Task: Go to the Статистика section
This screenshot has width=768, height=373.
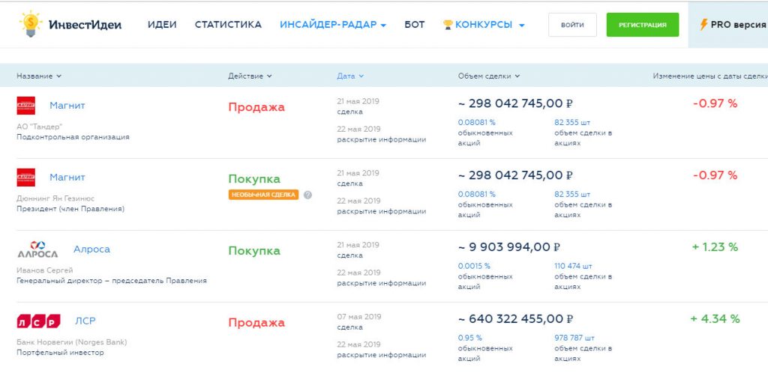Action: click(x=228, y=25)
